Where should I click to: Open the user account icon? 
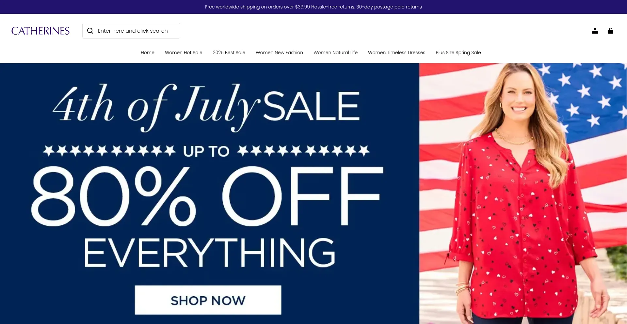point(595,31)
